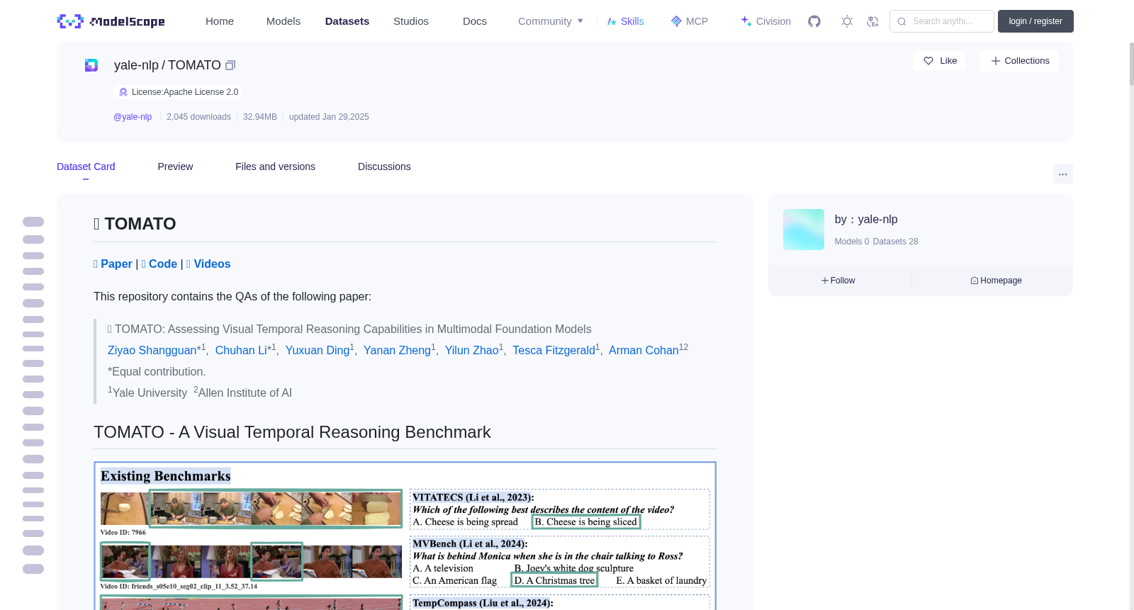Focus the Search anything input field

[x=943, y=21]
